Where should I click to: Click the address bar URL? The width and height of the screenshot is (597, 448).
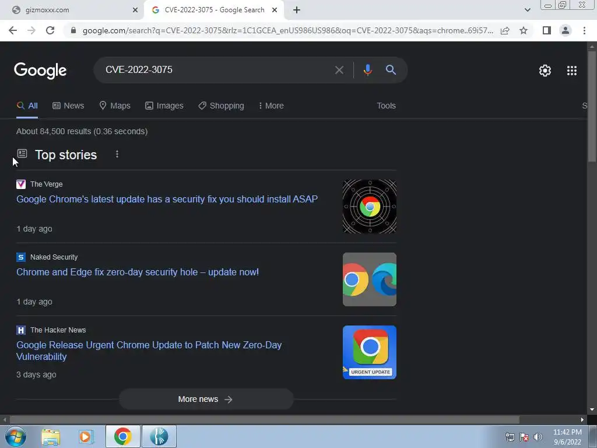(x=288, y=30)
